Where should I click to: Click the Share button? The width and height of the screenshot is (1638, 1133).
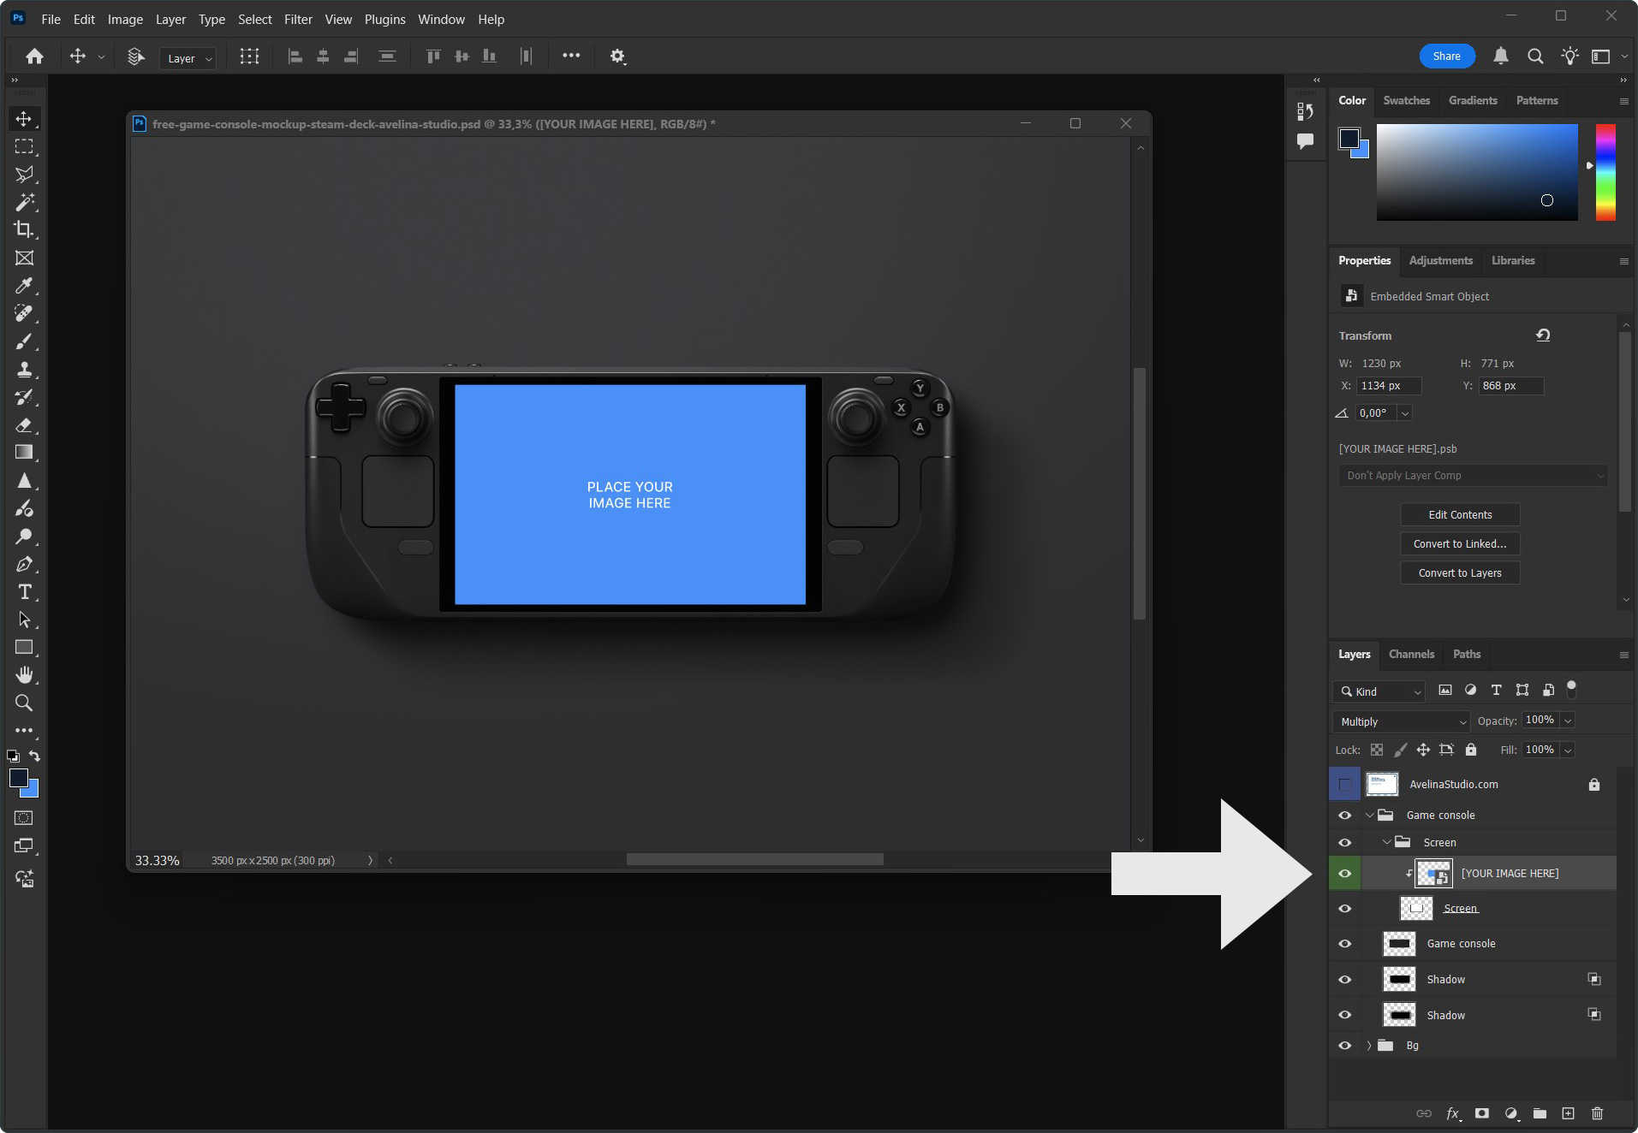tap(1446, 56)
